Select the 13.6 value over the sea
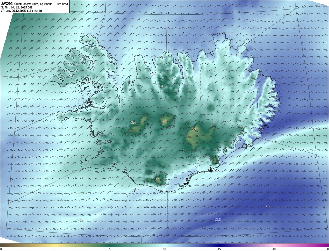329x251 pixels. [266, 206]
